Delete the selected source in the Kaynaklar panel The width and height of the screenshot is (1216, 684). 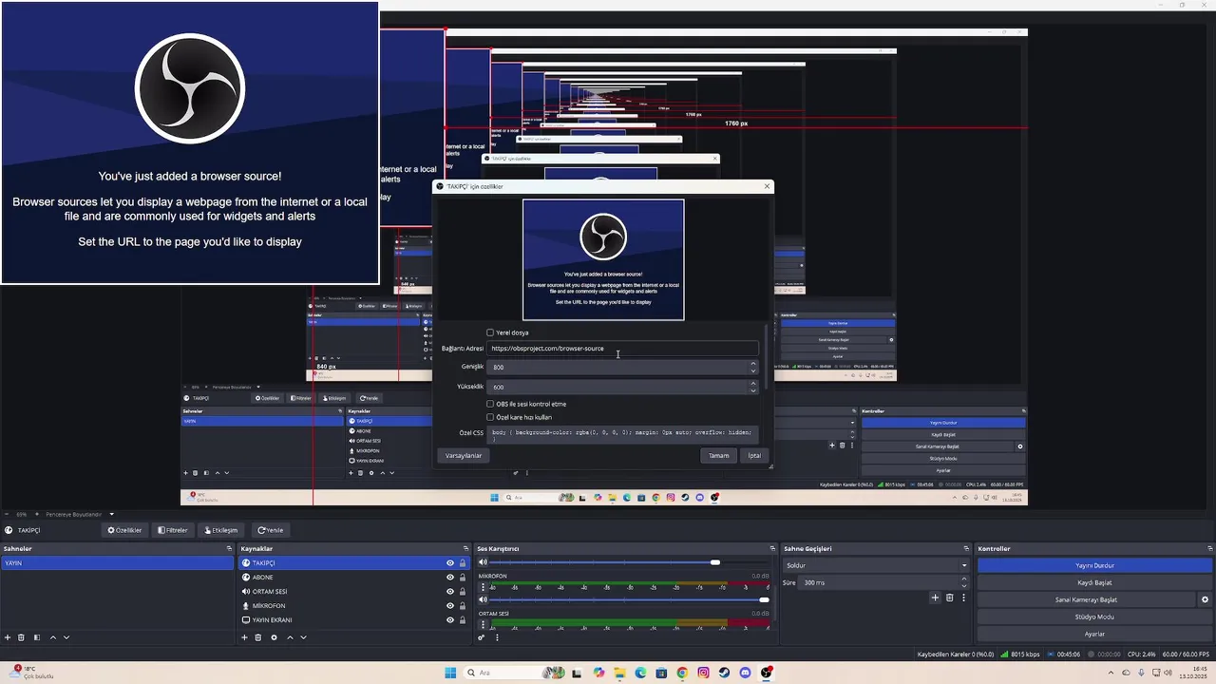point(258,637)
